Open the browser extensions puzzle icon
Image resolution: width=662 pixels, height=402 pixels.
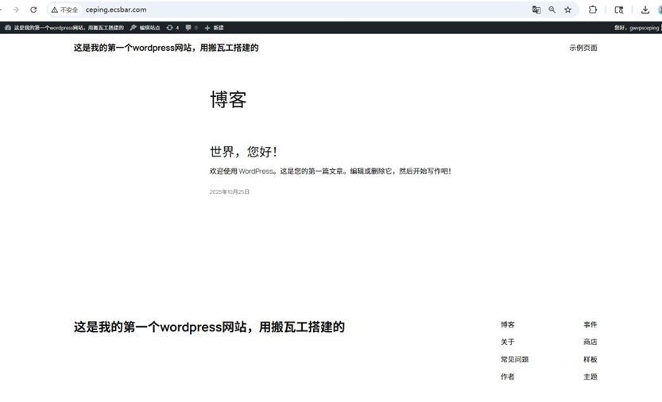(593, 10)
